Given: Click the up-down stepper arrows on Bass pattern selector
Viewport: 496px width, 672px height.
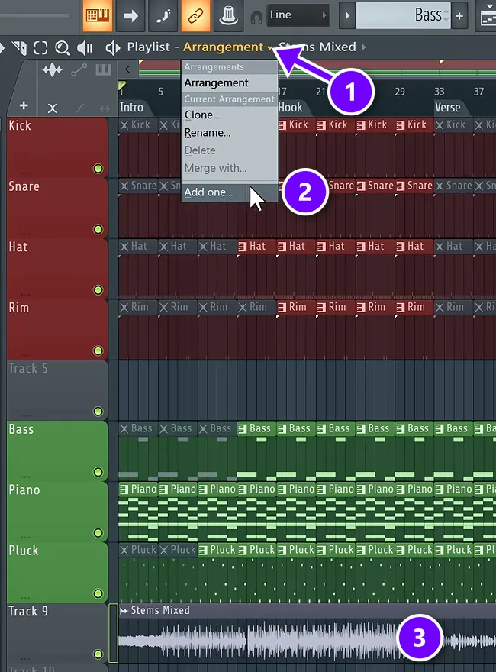Looking at the screenshot, I should tap(446, 15).
